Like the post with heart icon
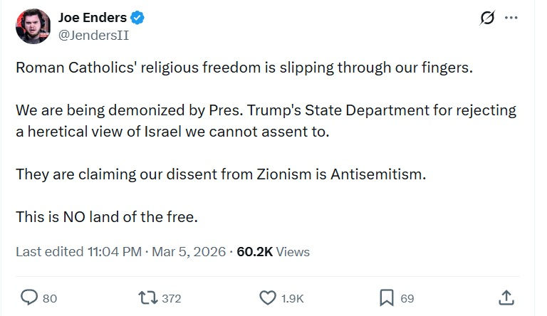 (x=268, y=297)
